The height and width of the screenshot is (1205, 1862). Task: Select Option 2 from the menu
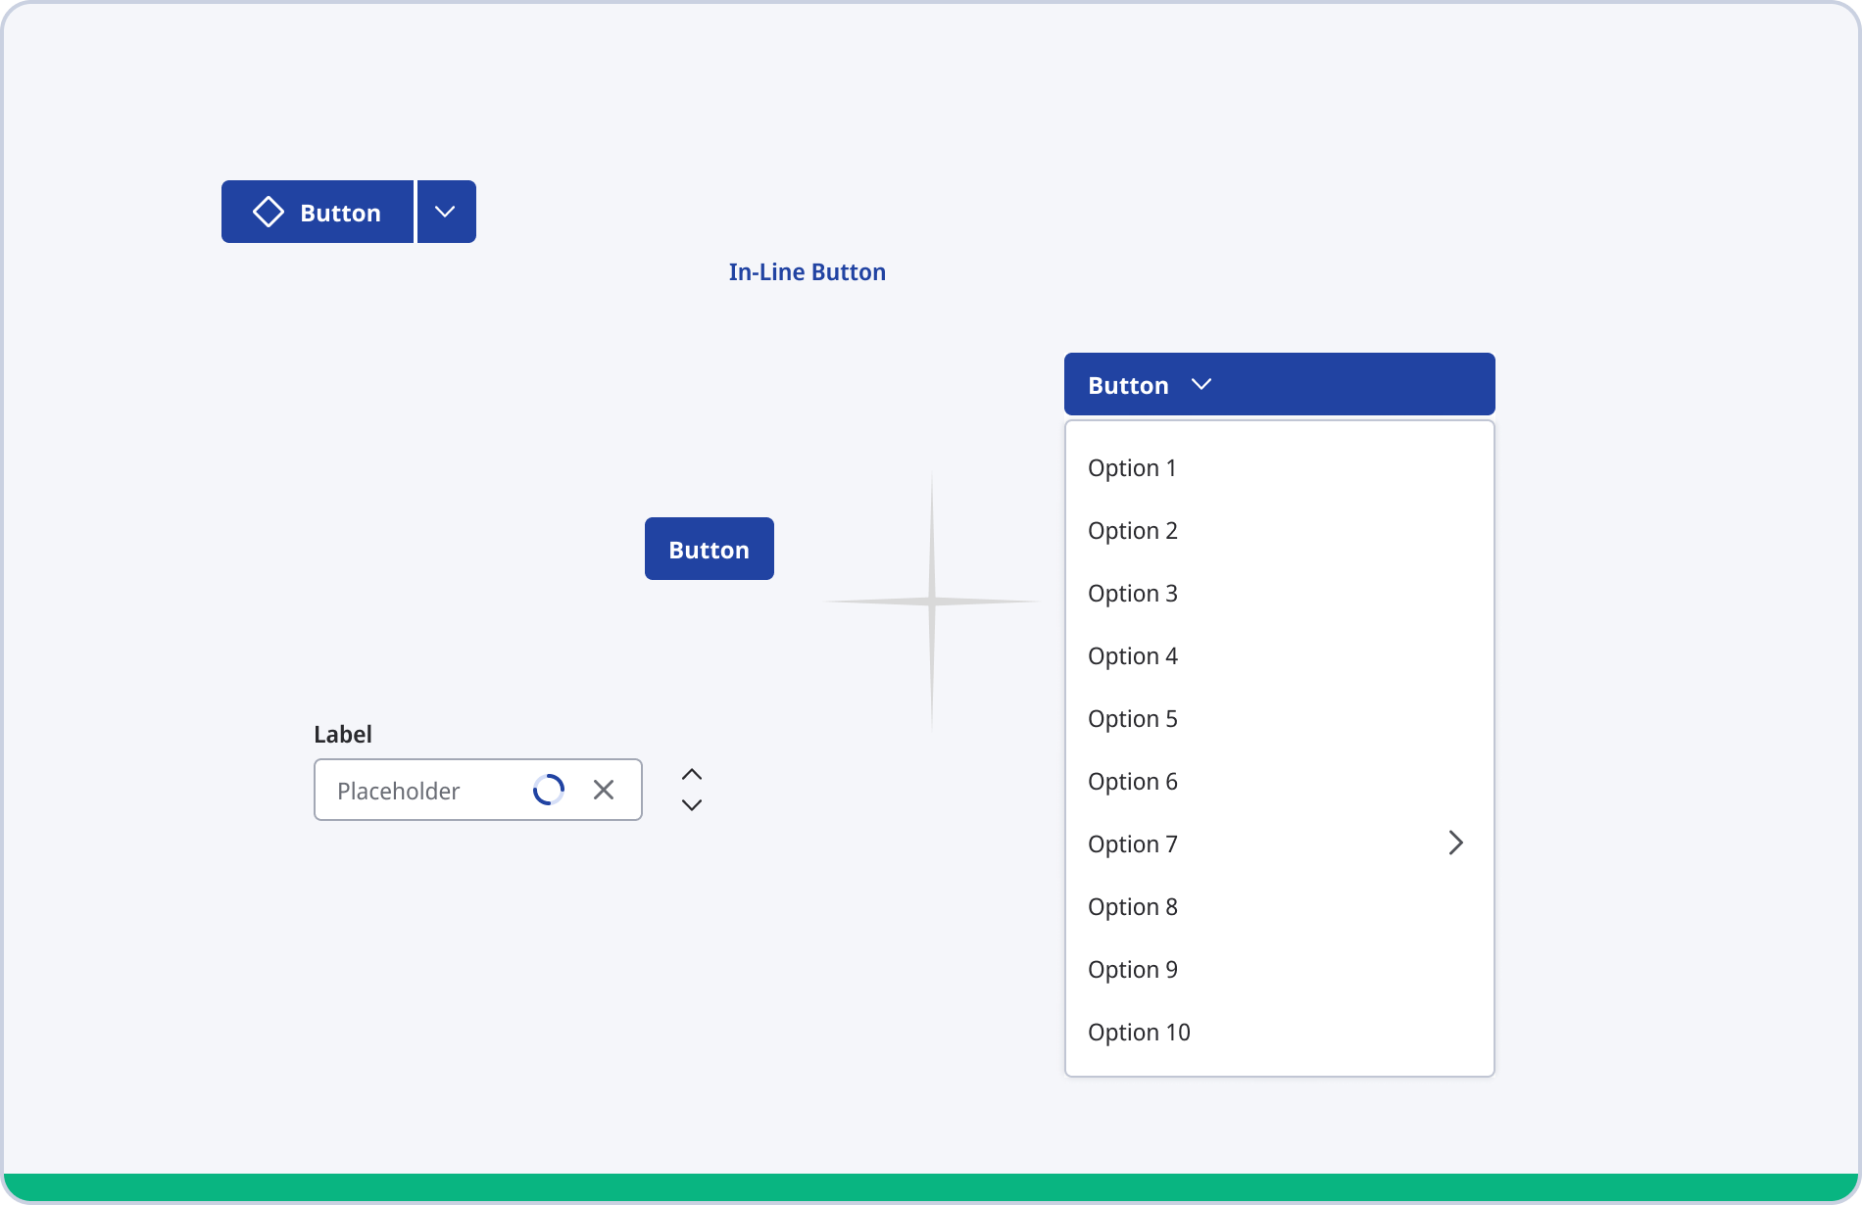click(1132, 531)
